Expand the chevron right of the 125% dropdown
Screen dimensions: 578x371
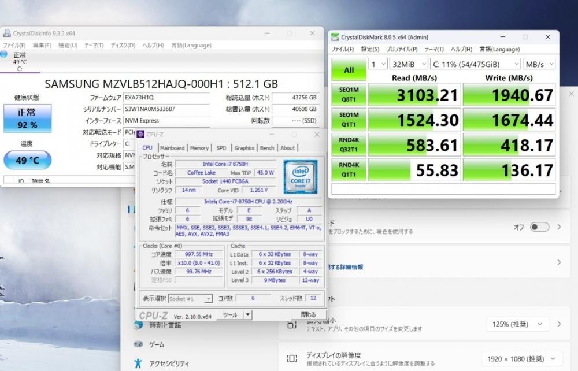click(559, 324)
